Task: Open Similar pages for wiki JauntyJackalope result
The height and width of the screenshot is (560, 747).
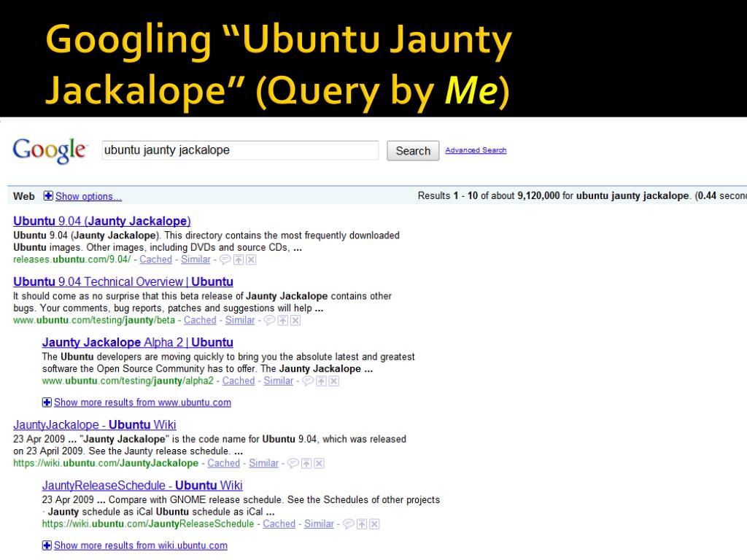Action: pos(263,463)
